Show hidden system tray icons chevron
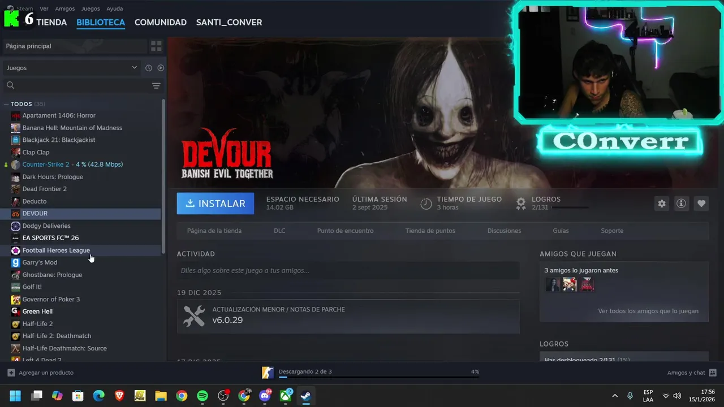 (x=615, y=396)
